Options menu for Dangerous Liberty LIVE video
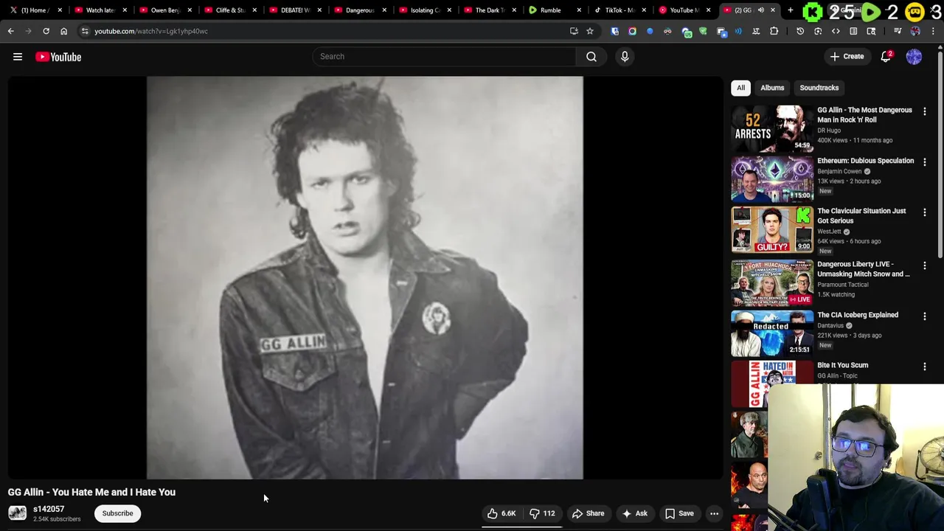 tap(924, 265)
